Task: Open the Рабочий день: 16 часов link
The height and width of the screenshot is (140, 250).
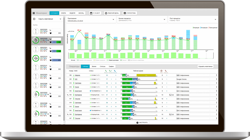Action: click(75, 21)
